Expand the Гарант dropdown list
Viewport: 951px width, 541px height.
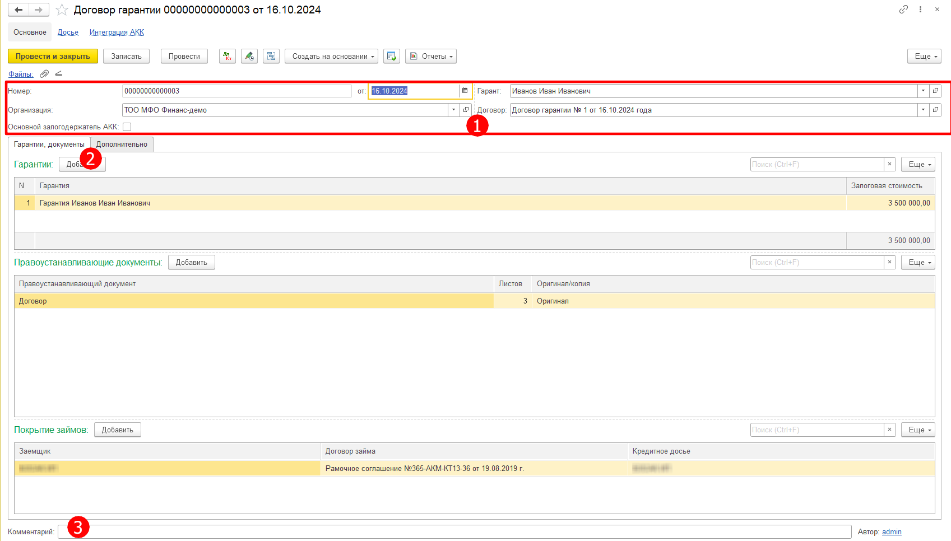click(x=923, y=91)
